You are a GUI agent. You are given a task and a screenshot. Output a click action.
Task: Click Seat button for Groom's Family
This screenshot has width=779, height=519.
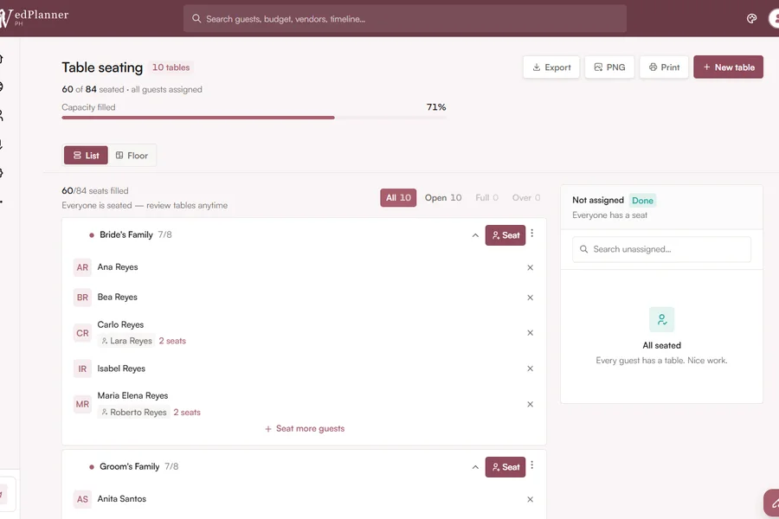click(x=505, y=467)
